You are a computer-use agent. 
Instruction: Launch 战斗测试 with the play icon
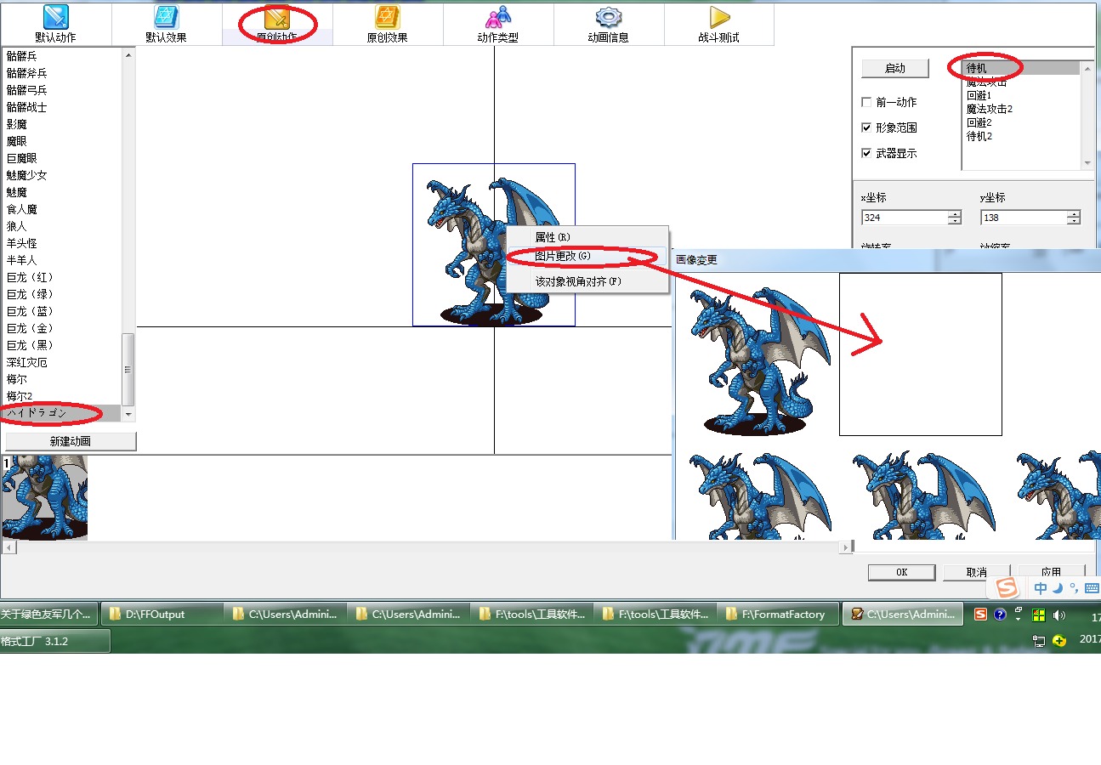719,24
